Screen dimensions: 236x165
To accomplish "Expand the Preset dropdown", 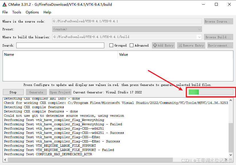I will point(127,29).
